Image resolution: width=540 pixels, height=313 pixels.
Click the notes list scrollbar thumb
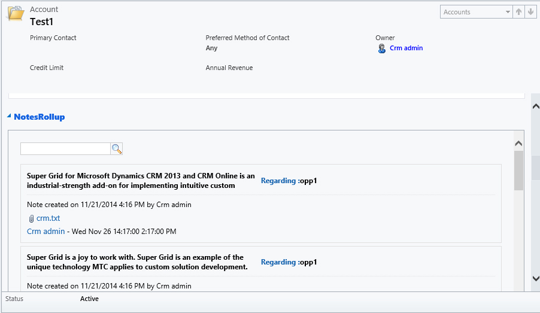[518, 170]
